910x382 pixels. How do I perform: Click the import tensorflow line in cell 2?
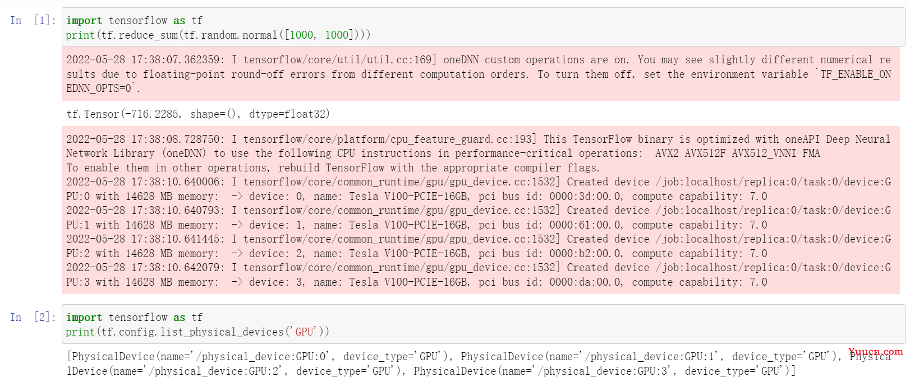135,318
